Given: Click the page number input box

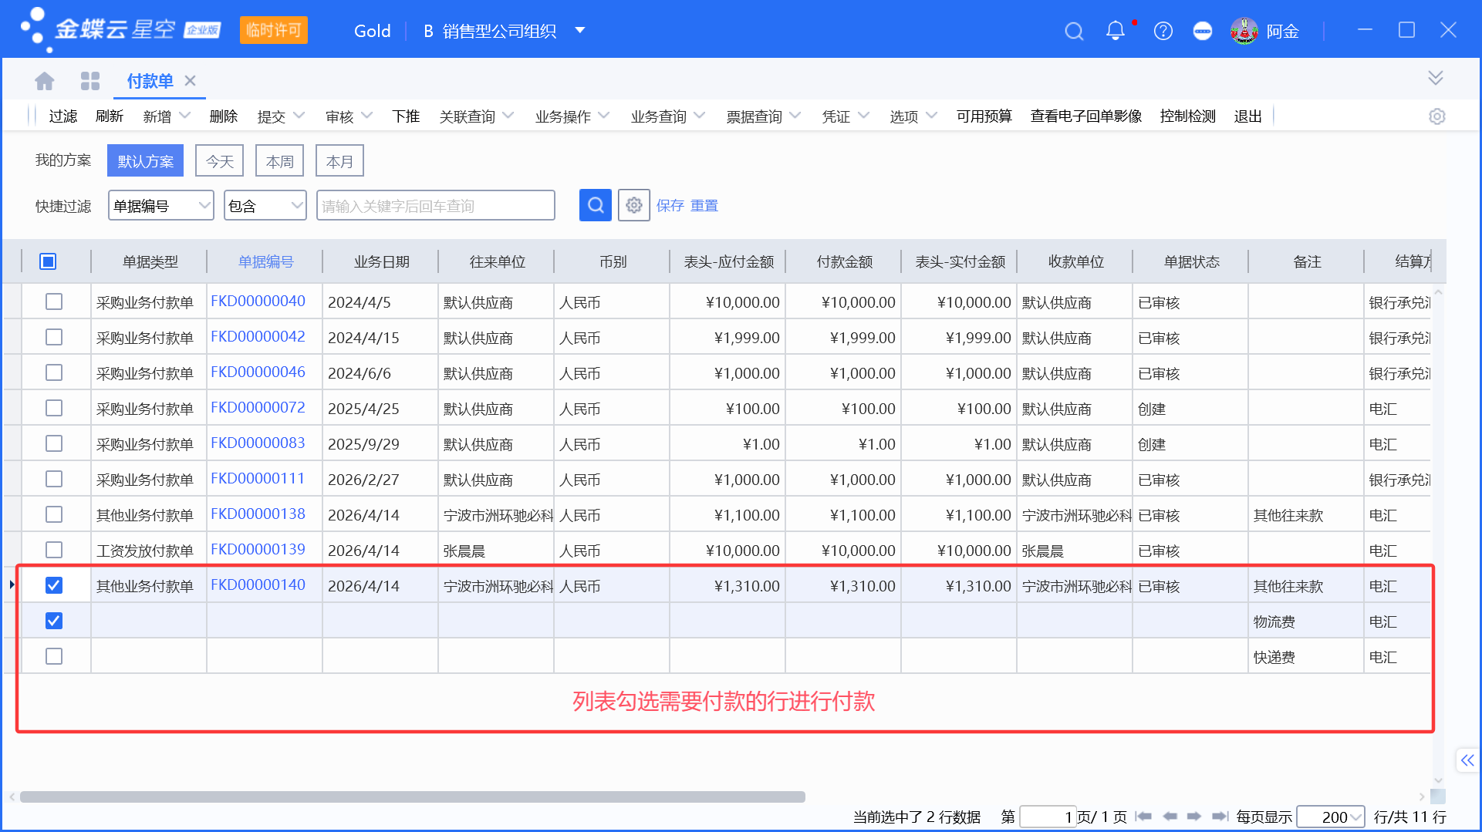Looking at the screenshot, I should [x=1048, y=817].
